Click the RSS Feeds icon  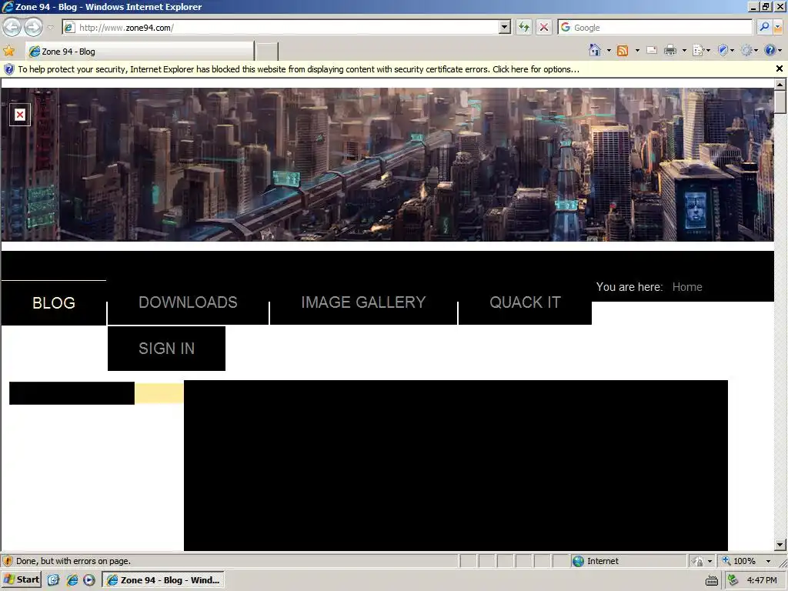tap(623, 50)
